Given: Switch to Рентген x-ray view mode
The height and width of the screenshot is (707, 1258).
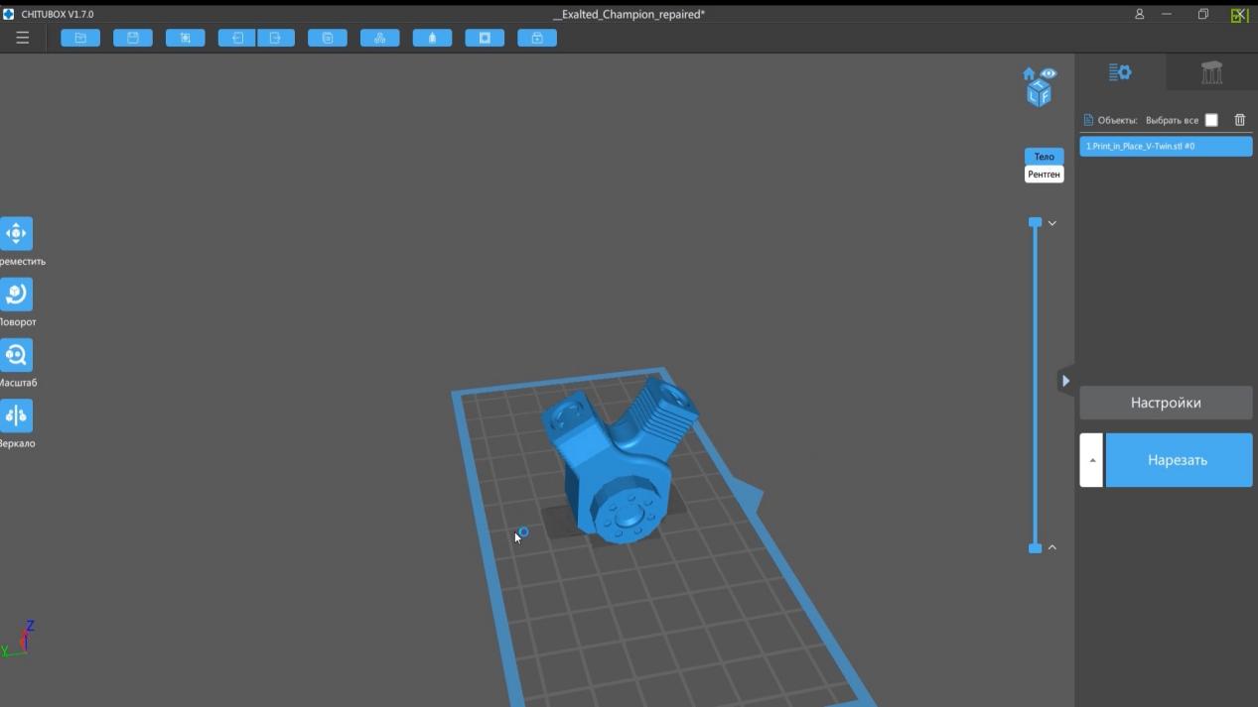Looking at the screenshot, I should point(1044,174).
